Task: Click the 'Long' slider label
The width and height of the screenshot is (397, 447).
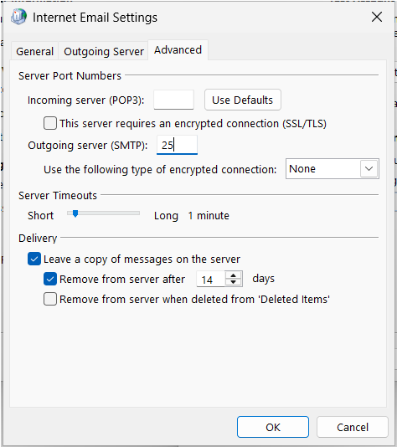Action: [166, 216]
